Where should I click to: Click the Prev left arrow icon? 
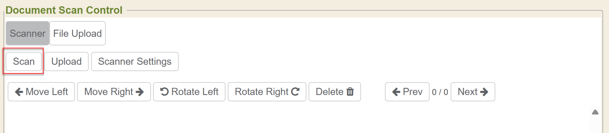(x=396, y=92)
